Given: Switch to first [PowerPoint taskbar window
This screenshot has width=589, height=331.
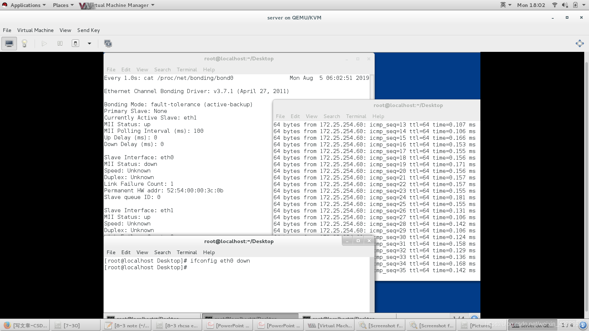Looking at the screenshot, I should [228, 325].
